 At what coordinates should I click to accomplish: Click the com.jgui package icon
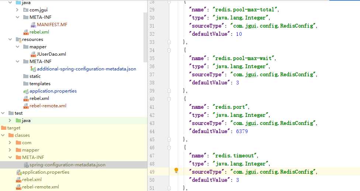(26, 10)
